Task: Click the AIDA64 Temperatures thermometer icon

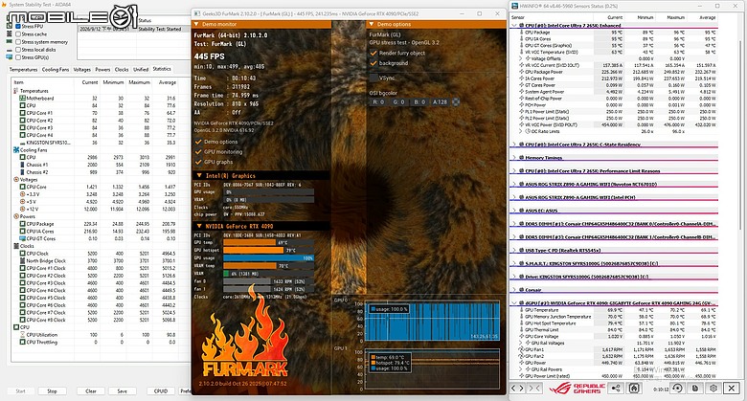Action: tap(15, 91)
